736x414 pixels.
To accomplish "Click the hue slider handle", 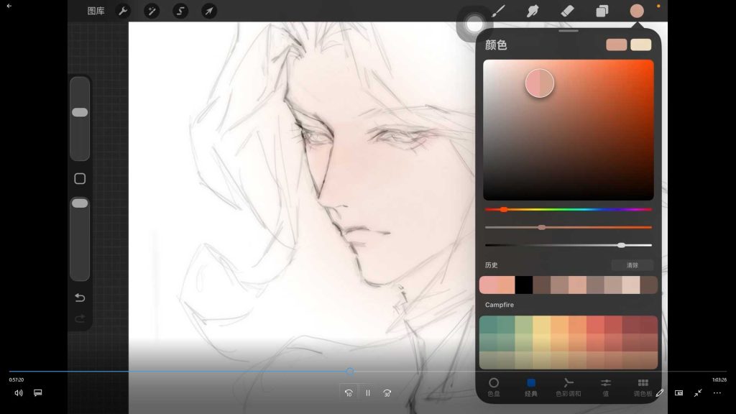I will pyautogui.click(x=504, y=209).
